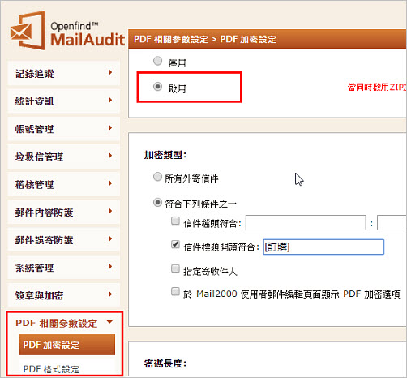This screenshot has height=378, width=407.
Task: Click the Openfind MailAudit logo
Action: 67,30
